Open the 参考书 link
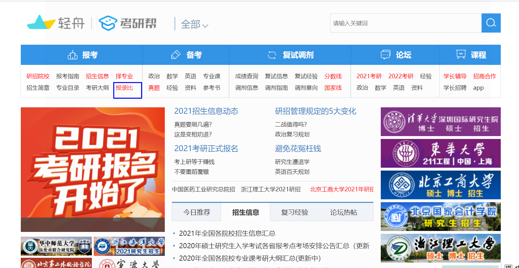Viewport: 519px width, 268px height. pyautogui.click(x=212, y=88)
